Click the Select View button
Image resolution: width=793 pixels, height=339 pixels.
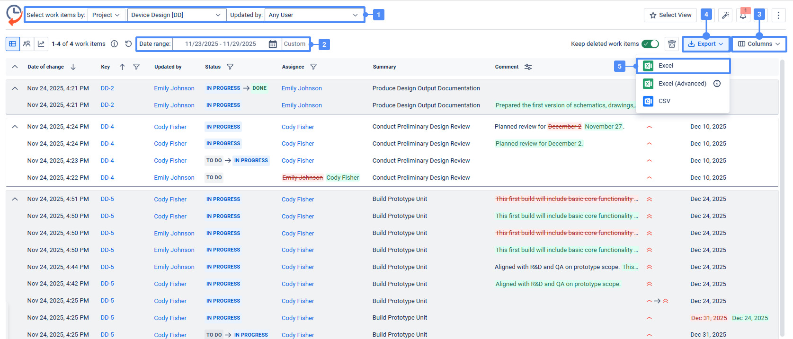[670, 15]
